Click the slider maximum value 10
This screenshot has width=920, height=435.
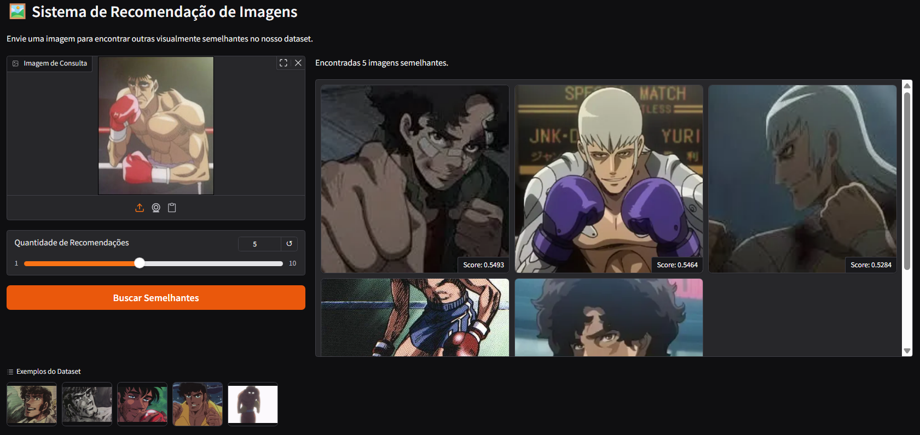(x=292, y=263)
